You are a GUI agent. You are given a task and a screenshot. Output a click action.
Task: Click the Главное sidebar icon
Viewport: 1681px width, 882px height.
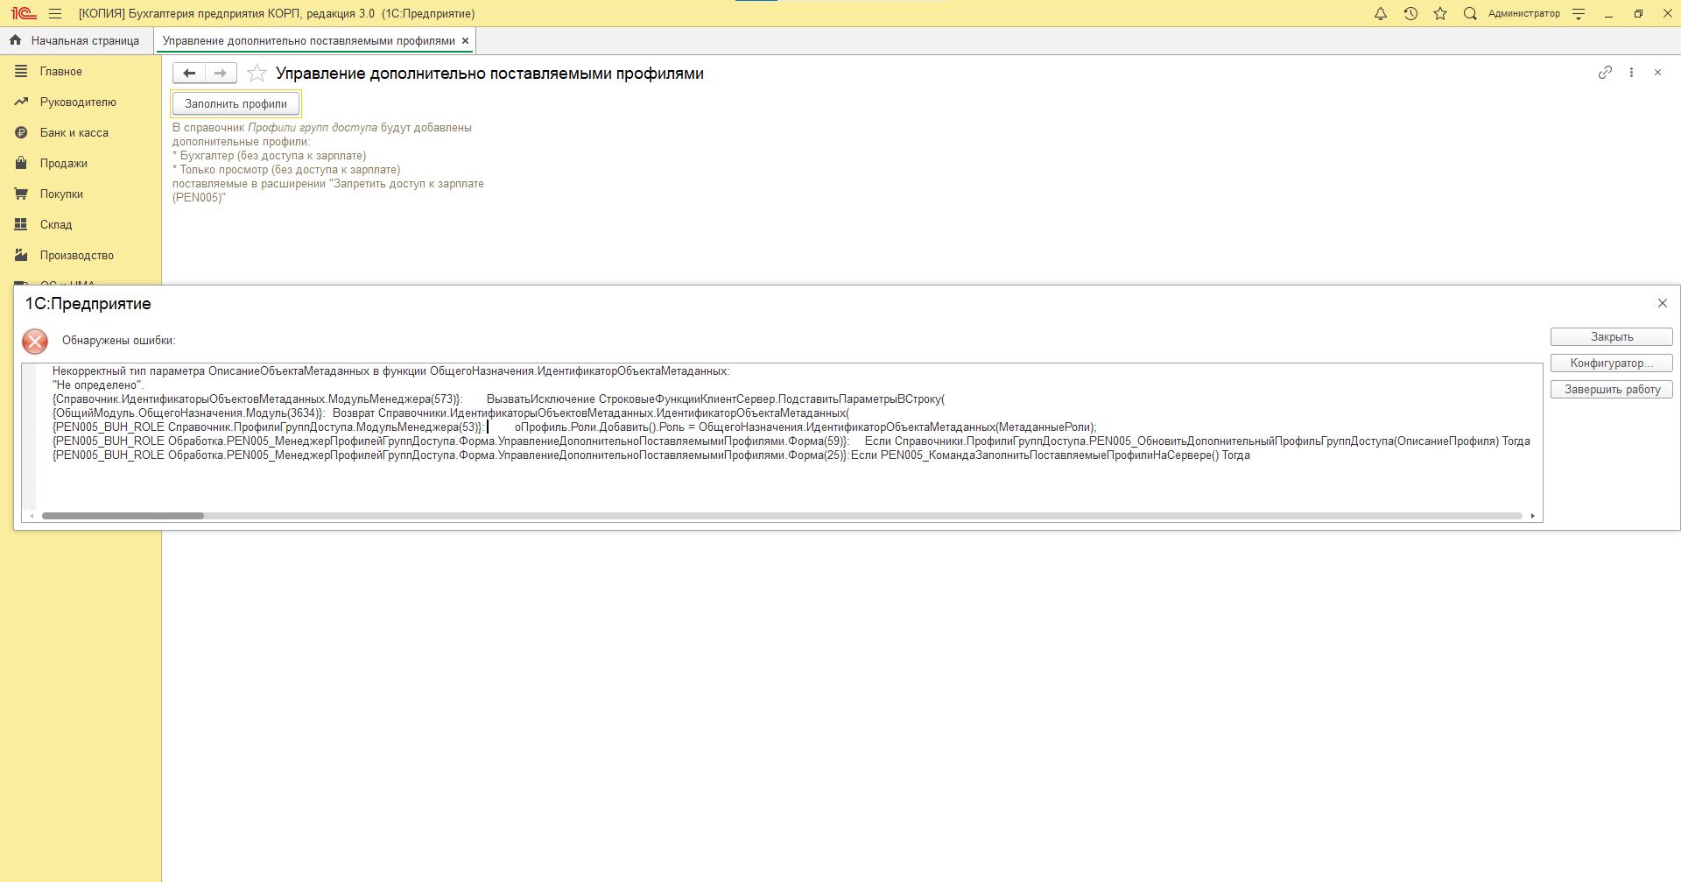[21, 72]
